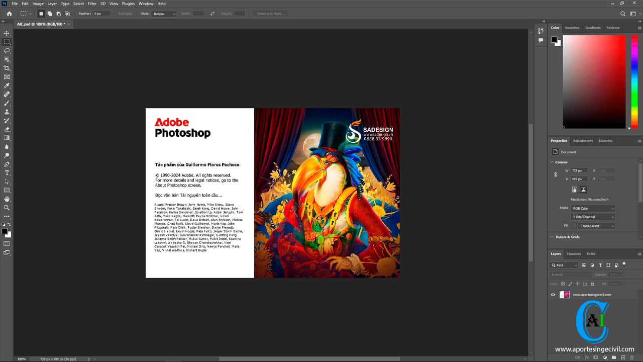Select the Zoom tool in toolbar
The image size is (643, 362).
(x=7, y=208)
